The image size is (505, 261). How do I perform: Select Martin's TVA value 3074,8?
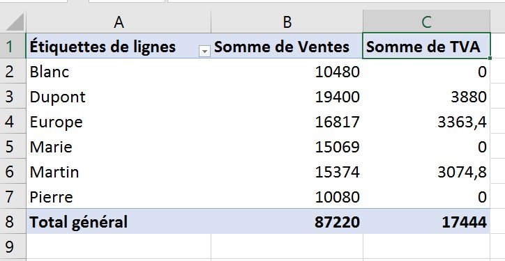(x=426, y=172)
